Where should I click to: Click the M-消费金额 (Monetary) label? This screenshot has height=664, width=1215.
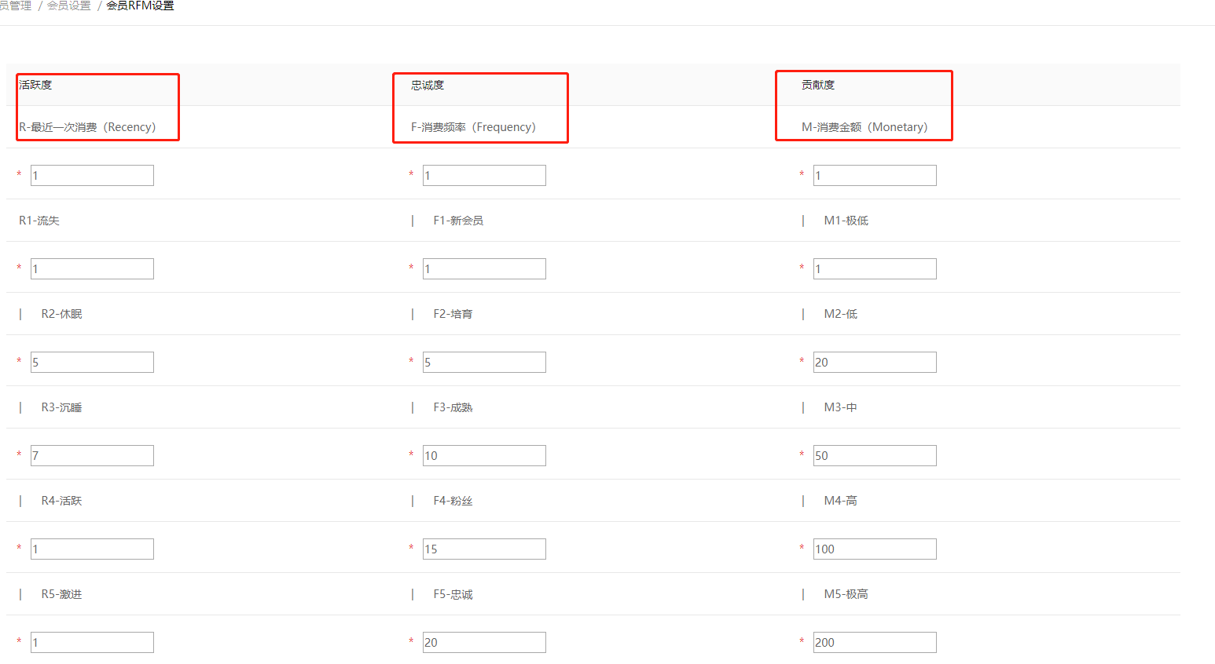click(x=864, y=127)
